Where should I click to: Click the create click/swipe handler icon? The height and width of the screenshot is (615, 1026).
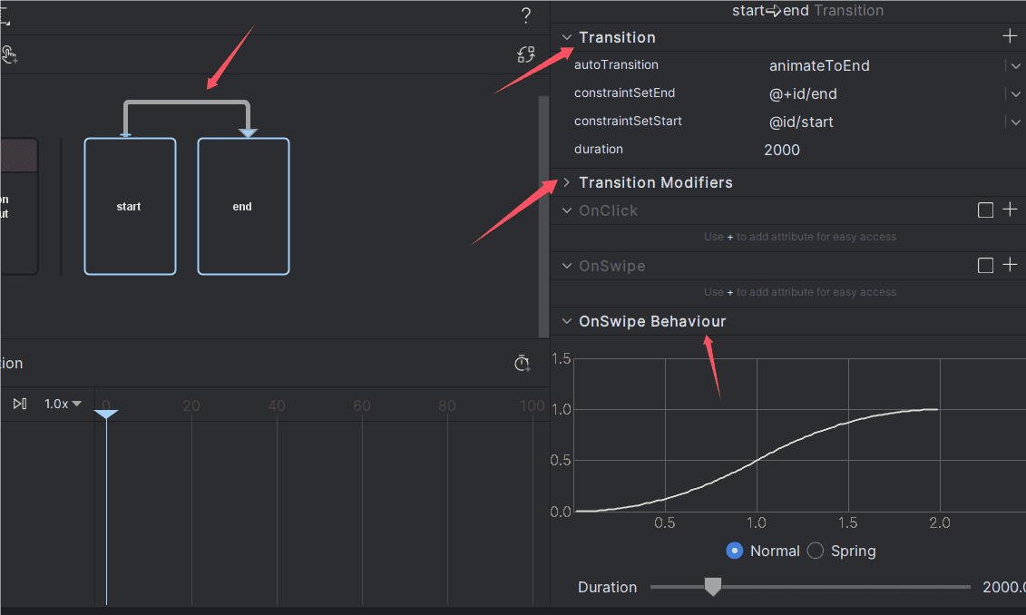(x=9, y=55)
